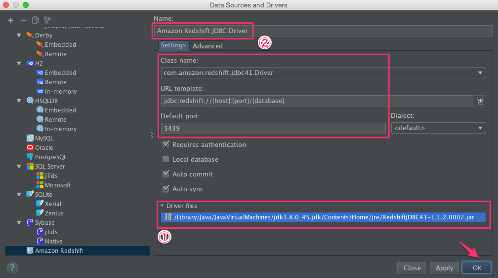Click the URL template field

[x=317, y=101]
